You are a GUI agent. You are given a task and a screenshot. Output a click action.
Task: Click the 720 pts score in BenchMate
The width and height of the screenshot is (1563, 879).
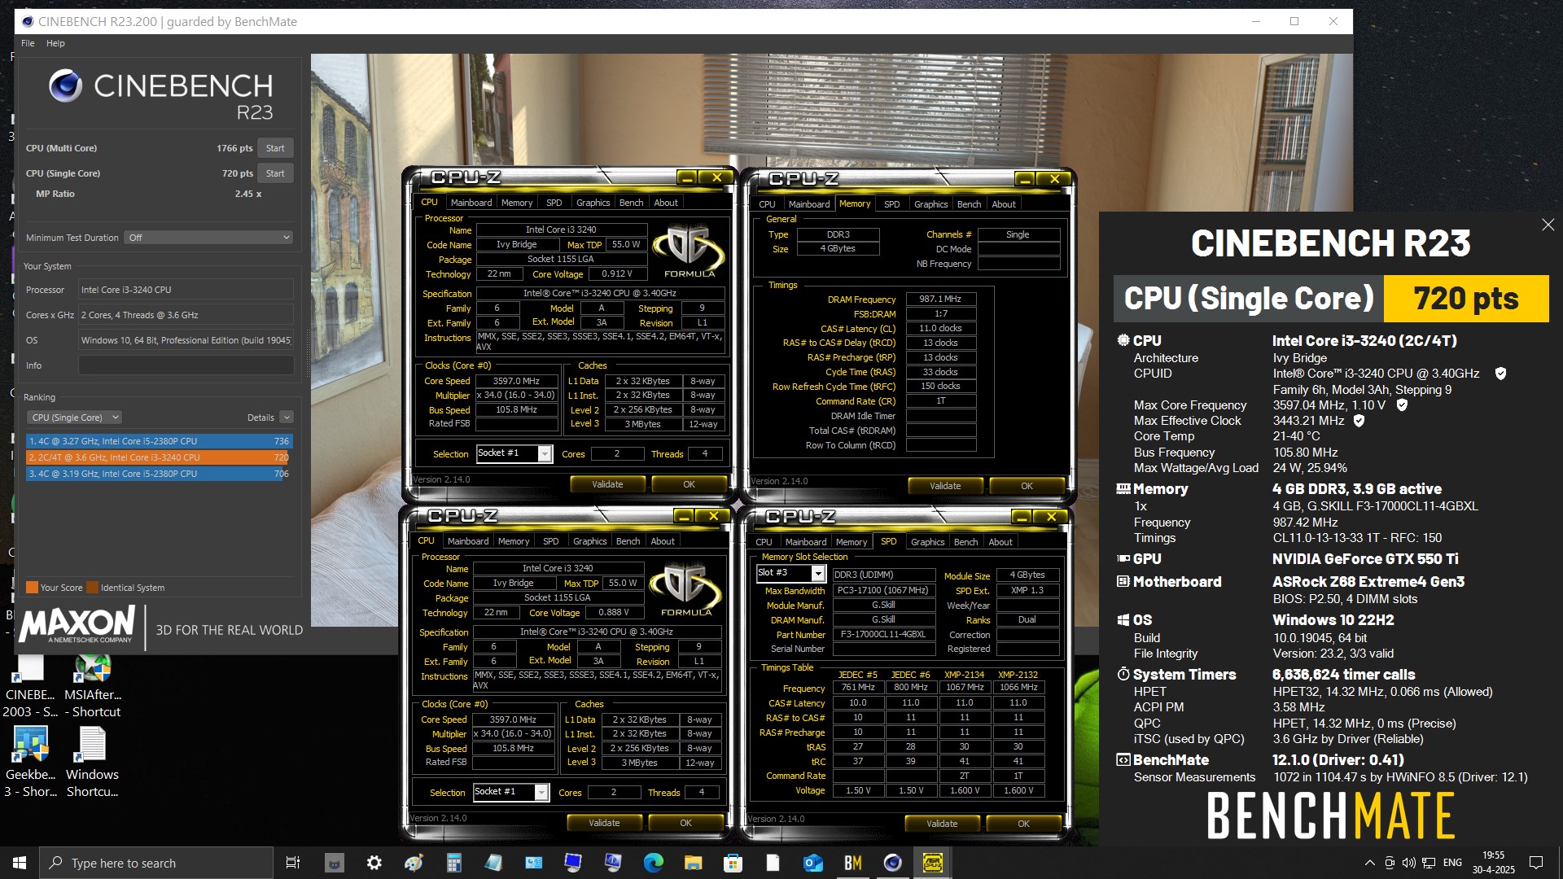(x=1466, y=299)
